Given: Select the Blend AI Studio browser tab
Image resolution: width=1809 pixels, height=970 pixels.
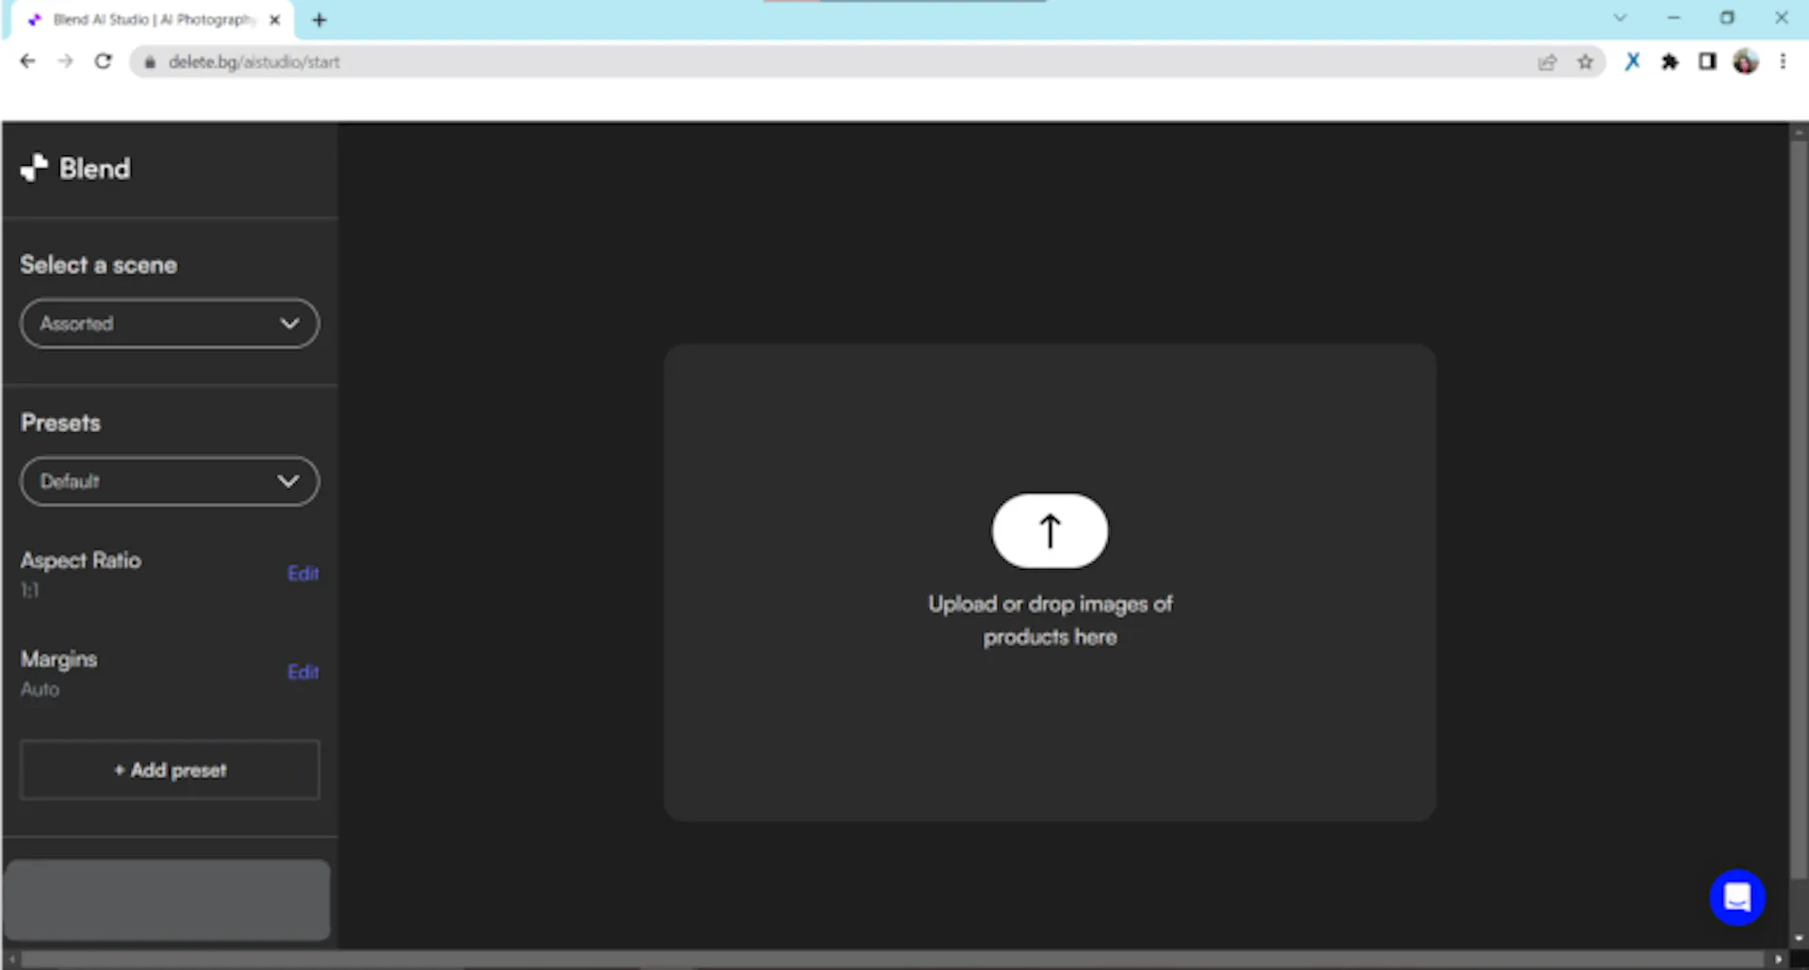Looking at the screenshot, I should pos(153,20).
